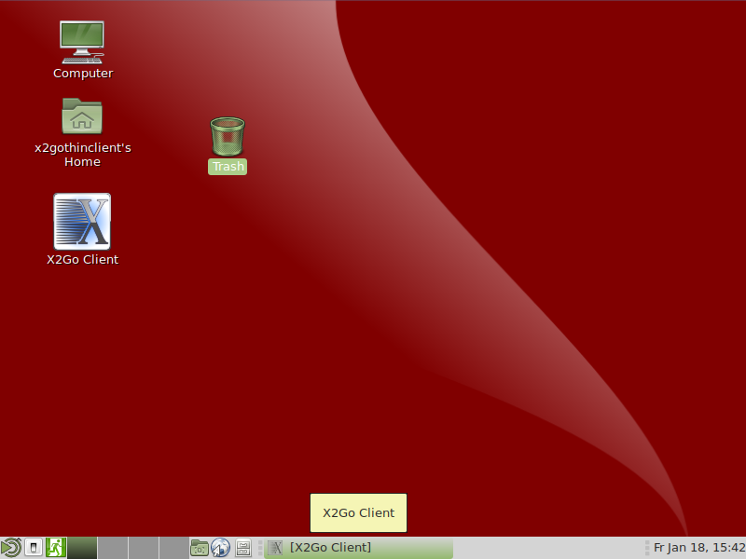
Task: Open the file cabinet drawer launcher
Action: 243,548
